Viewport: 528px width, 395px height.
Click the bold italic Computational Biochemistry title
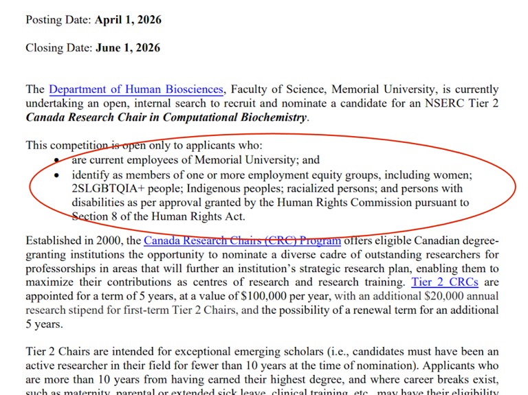click(x=166, y=117)
